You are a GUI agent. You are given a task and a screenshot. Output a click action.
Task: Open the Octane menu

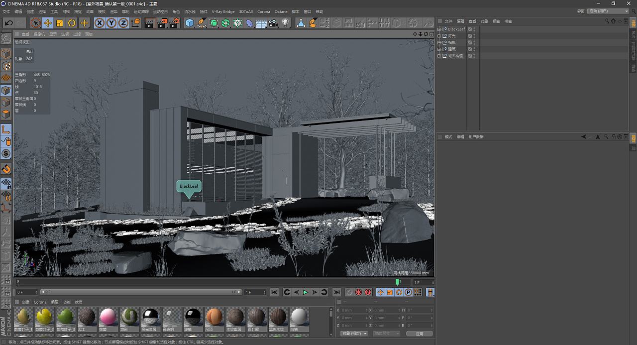(281, 11)
